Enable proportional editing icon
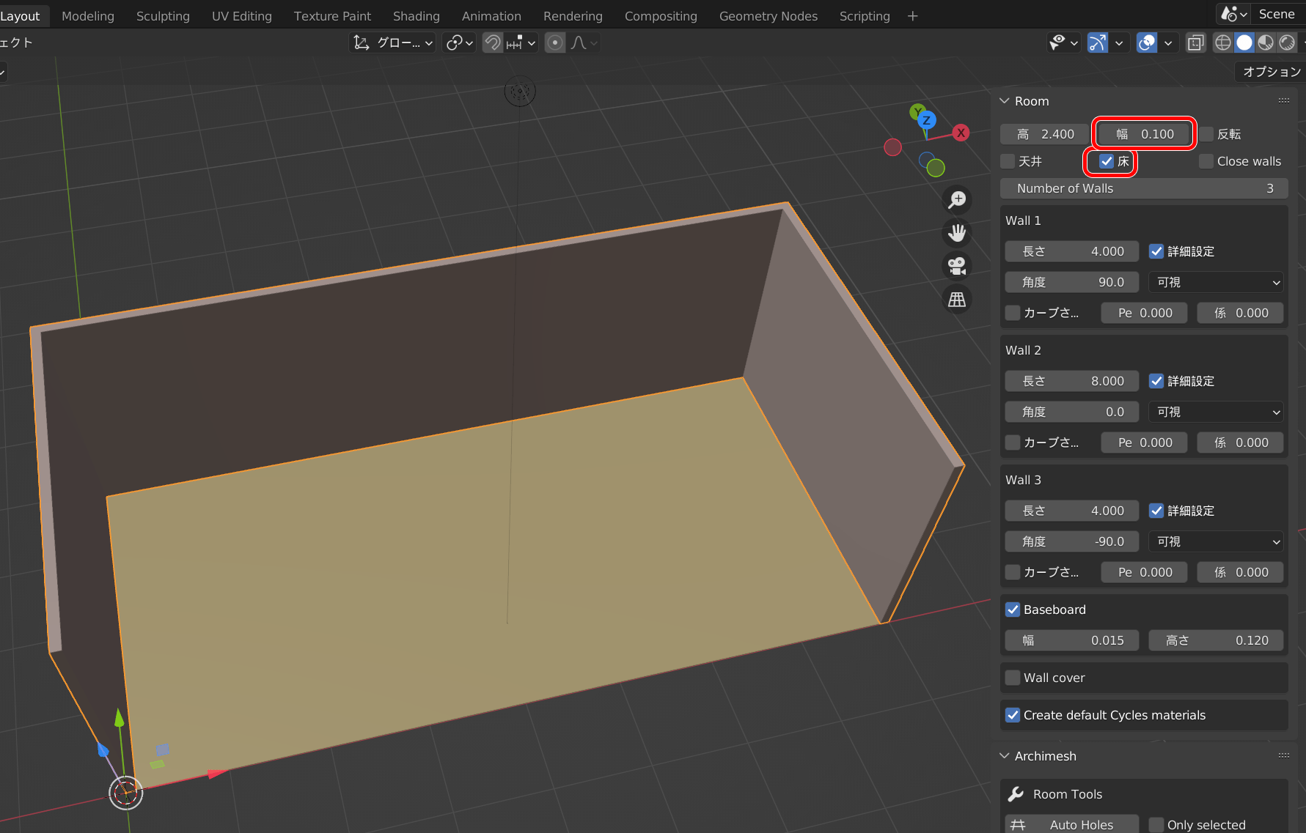 click(x=555, y=43)
